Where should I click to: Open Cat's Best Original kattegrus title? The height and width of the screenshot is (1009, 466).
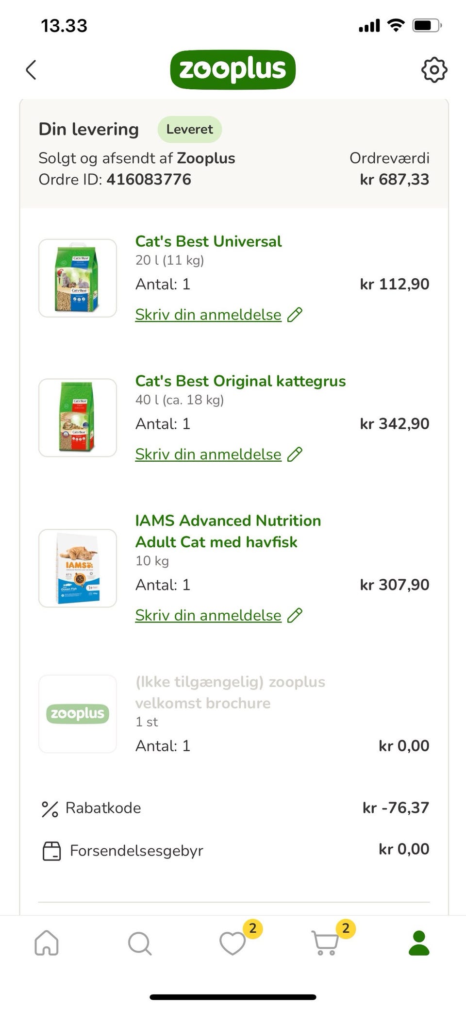point(240,381)
